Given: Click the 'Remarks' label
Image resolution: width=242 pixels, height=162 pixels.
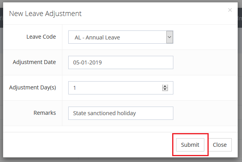Looking at the screenshot, I should pyautogui.click(x=45, y=113).
